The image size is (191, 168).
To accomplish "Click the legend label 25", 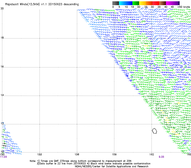I will [146, 7].
